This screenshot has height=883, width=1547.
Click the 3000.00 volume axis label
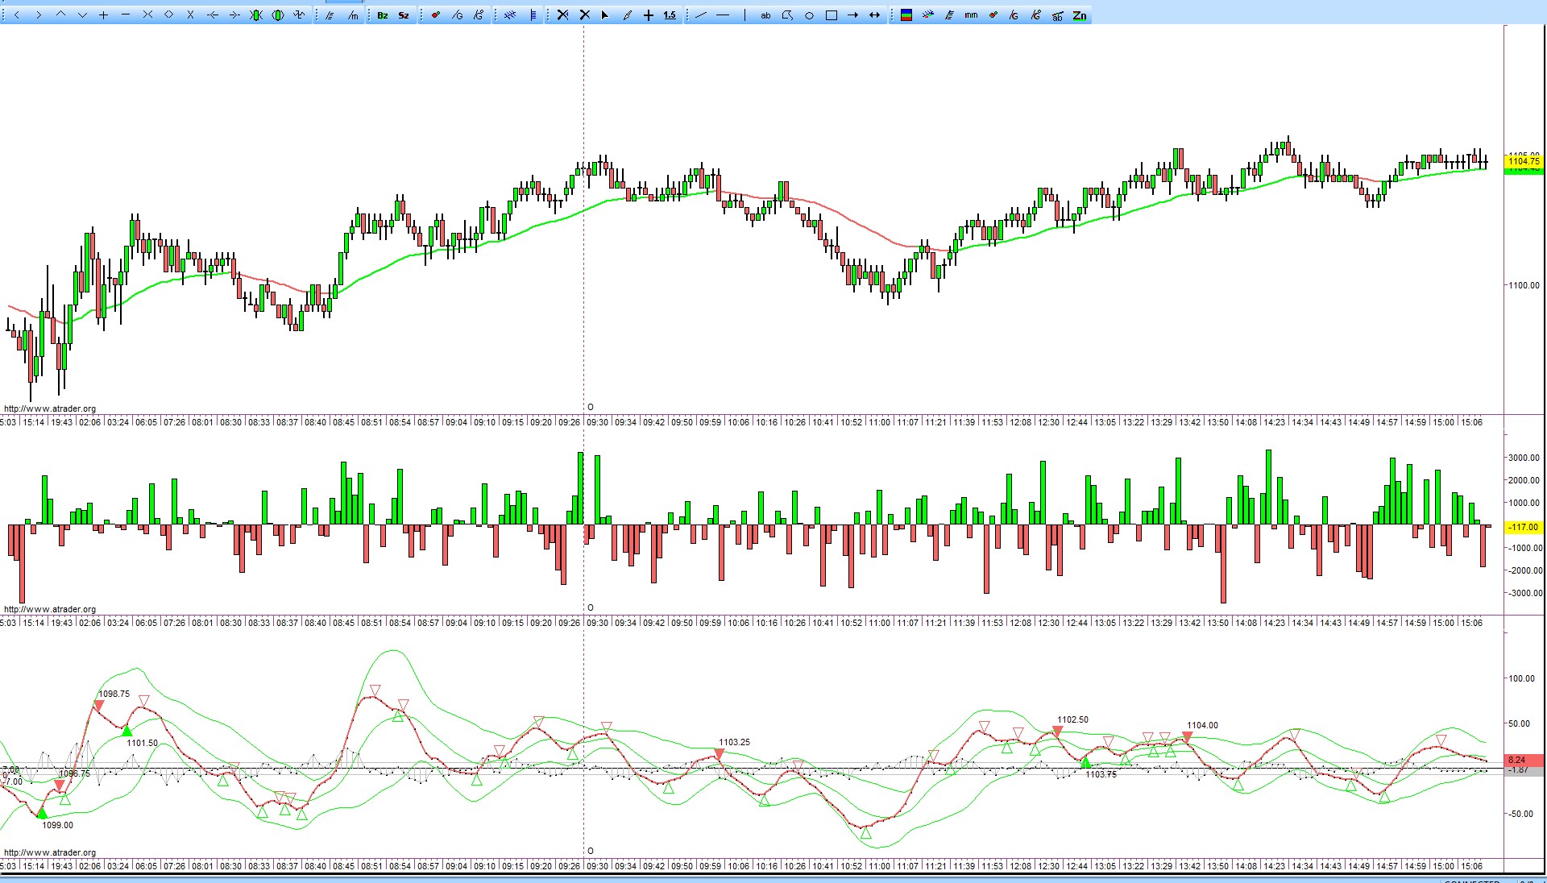[x=1524, y=458]
